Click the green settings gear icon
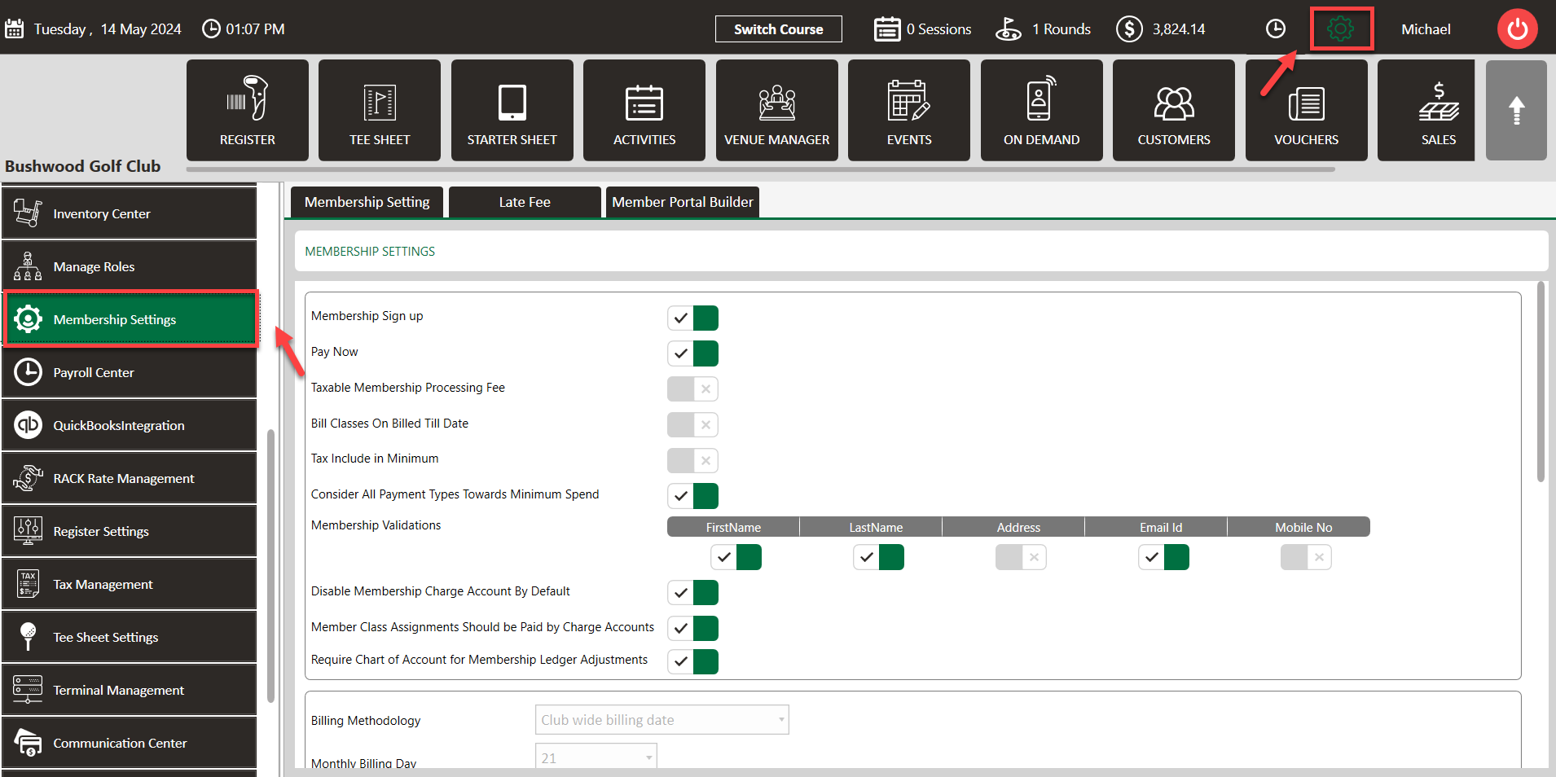 1341,29
